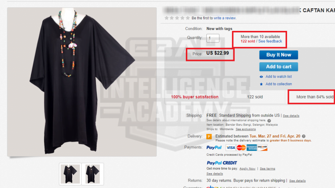The height and width of the screenshot is (188, 335).
Task: Click the Add to cart button
Action: click(279, 67)
